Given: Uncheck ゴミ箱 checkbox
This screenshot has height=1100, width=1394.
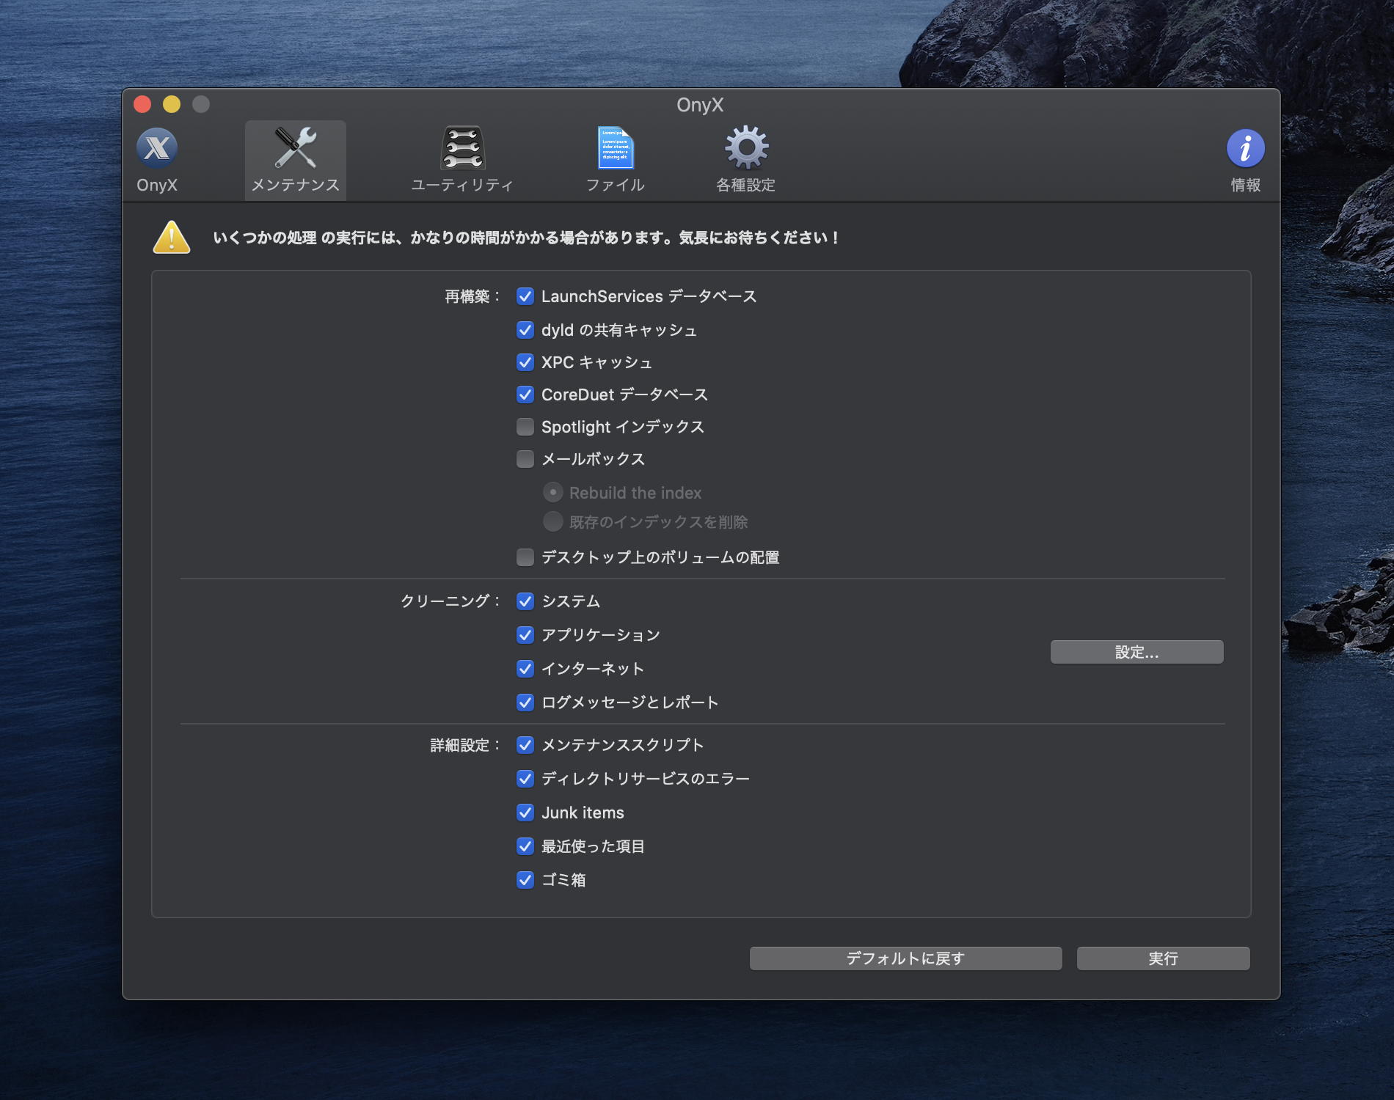Looking at the screenshot, I should coord(525,880).
